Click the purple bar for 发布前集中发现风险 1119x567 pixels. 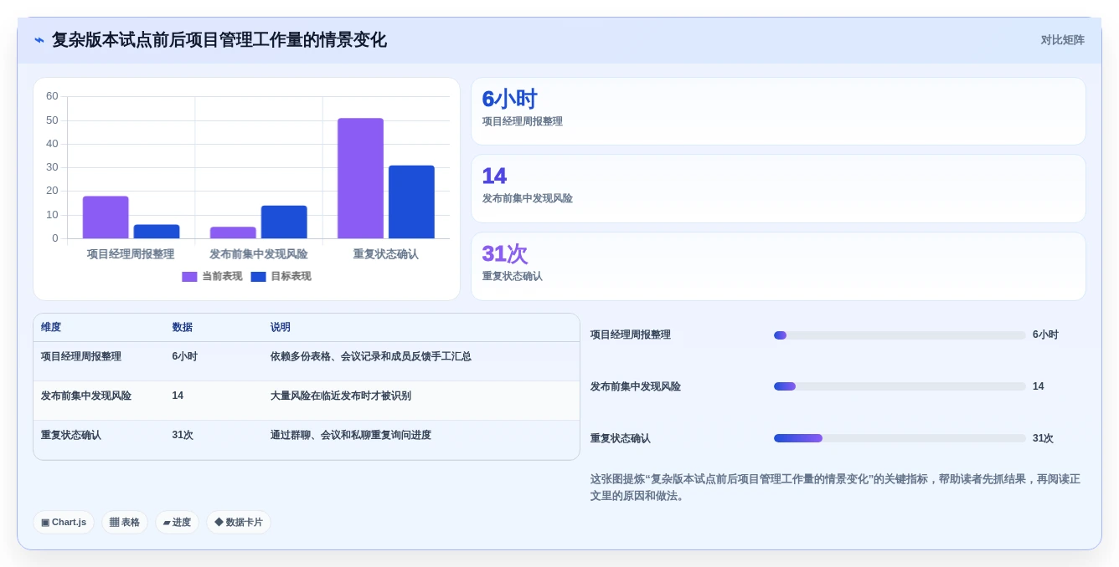[233, 232]
